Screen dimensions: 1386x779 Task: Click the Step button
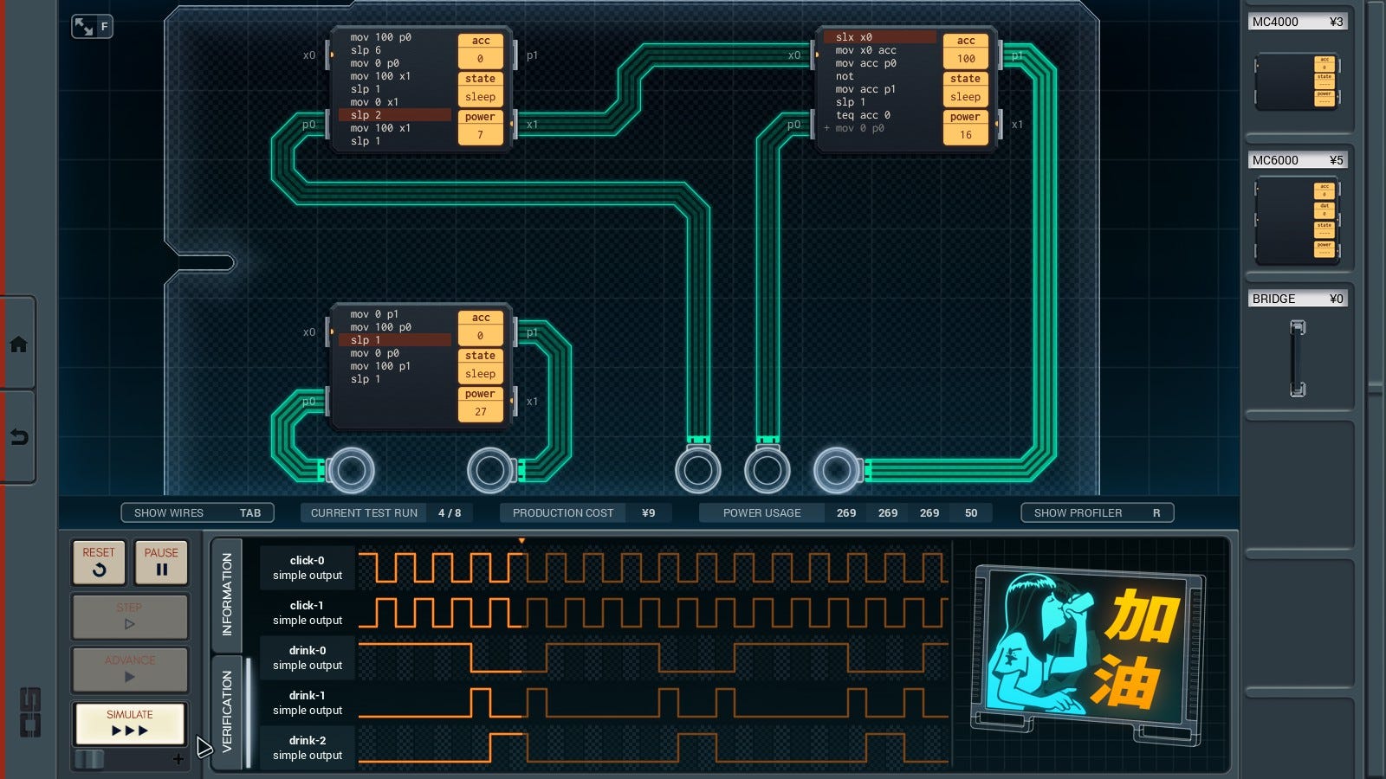[130, 615]
